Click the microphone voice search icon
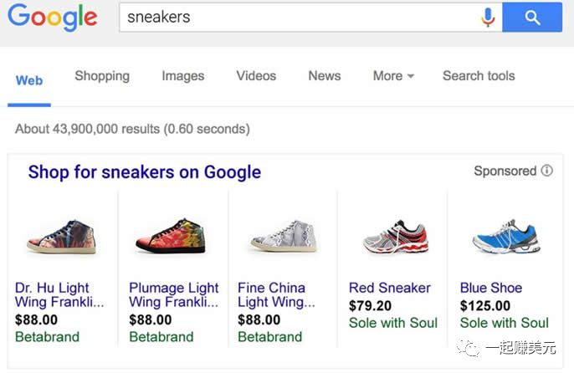 pos(489,17)
